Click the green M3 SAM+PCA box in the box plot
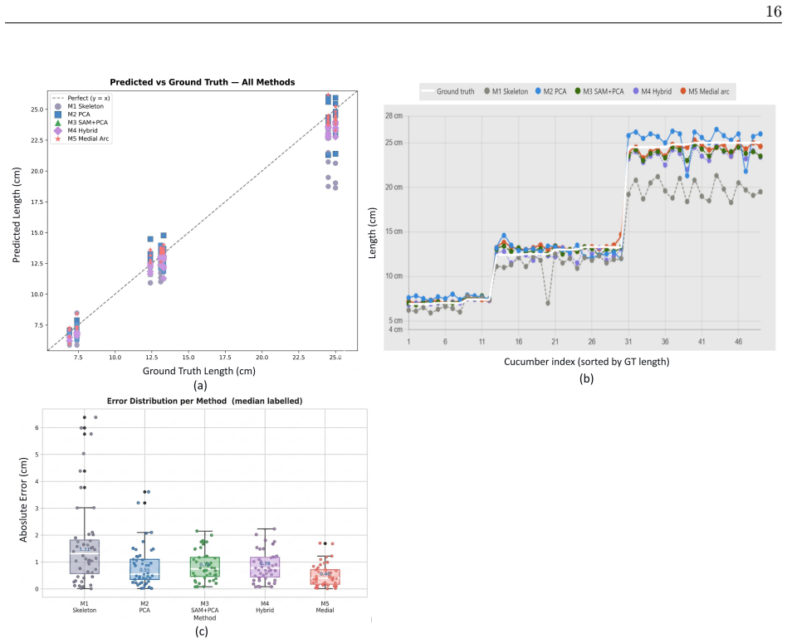The height and width of the screenshot is (643, 787). point(205,567)
